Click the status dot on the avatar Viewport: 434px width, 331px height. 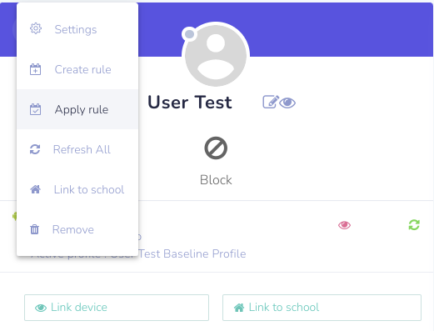tap(189, 34)
